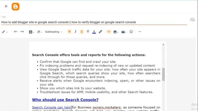Select the highlighter background color tool
Image resolution: width=198 pixels, height=111 pixels.
(100, 32)
